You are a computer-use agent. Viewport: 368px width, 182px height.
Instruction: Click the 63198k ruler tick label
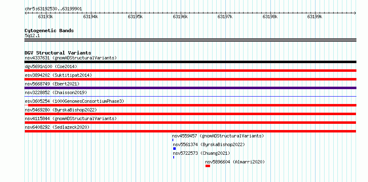point(270,17)
